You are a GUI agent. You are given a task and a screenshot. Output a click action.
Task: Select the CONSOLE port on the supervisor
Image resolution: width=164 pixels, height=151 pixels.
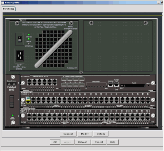[x=111, y=84]
